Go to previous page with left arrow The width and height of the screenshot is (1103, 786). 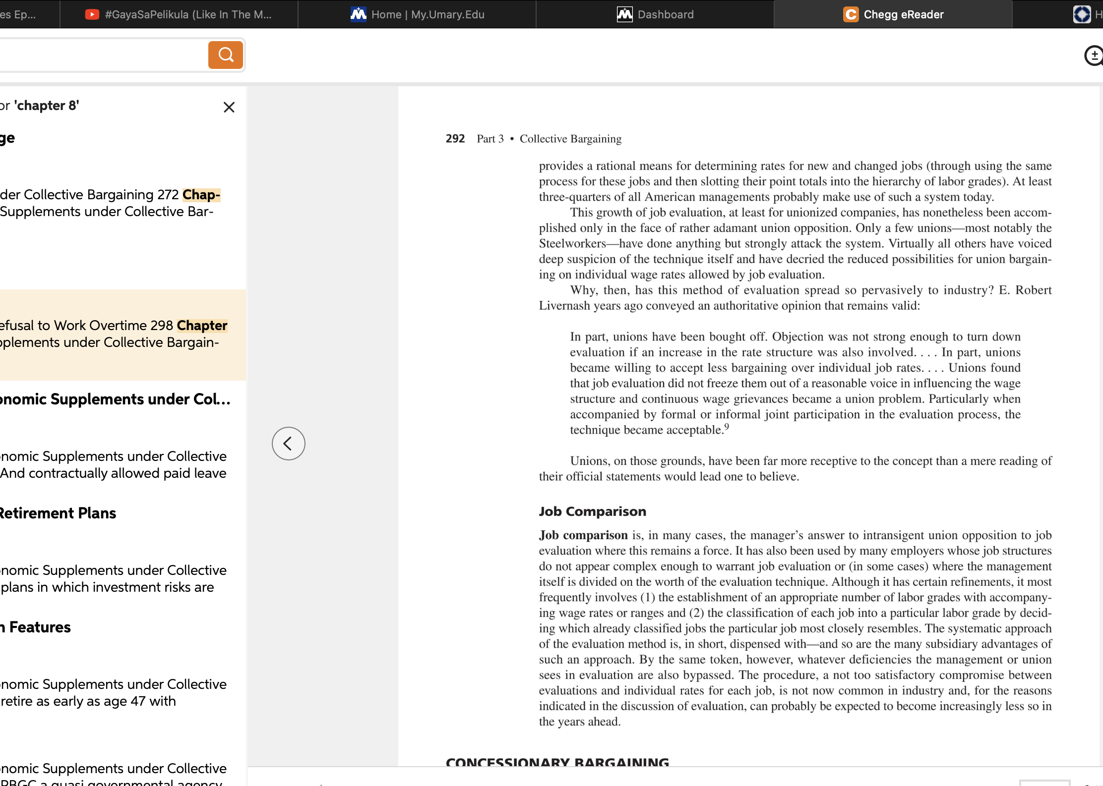[x=288, y=443]
